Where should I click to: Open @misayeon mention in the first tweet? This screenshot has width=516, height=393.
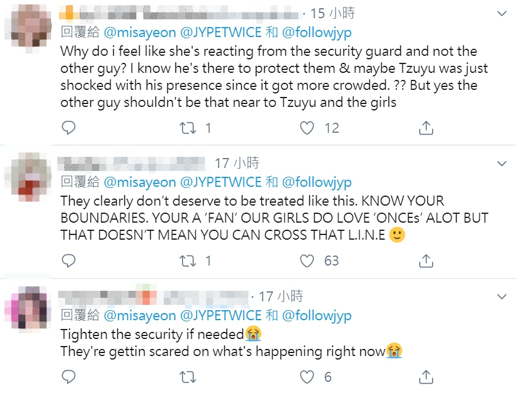click(x=140, y=32)
